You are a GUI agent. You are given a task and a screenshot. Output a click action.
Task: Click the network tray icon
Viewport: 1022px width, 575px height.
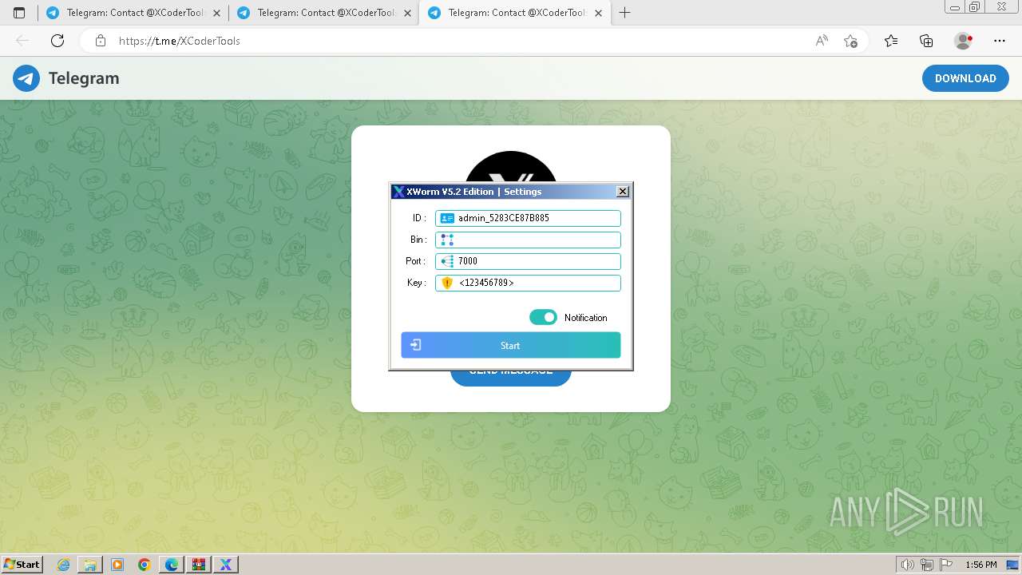pyautogui.click(x=927, y=565)
